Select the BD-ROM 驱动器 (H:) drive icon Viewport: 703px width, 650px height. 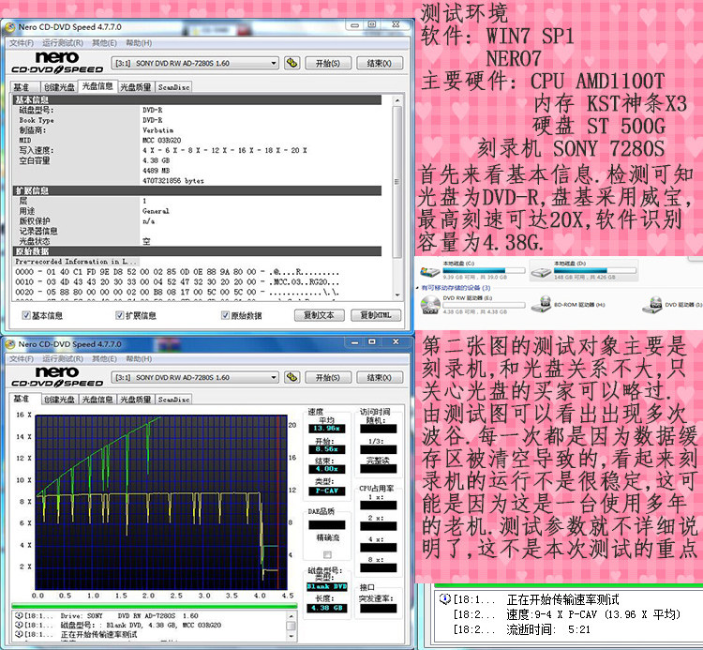[x=542, y=305]
